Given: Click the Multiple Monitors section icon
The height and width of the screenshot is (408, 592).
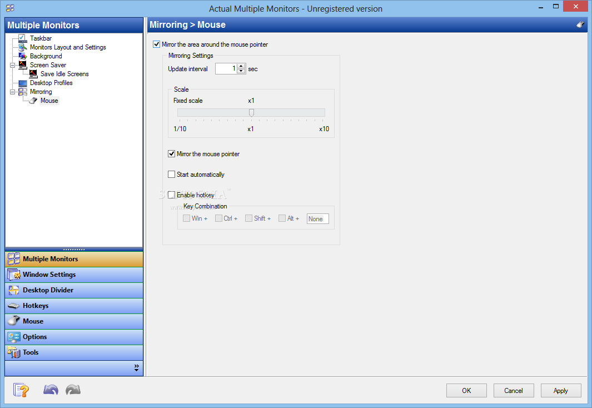Looking at the screenshot, I should 14,259.
